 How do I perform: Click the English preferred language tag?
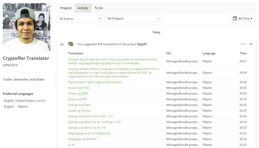click(9, 107)
